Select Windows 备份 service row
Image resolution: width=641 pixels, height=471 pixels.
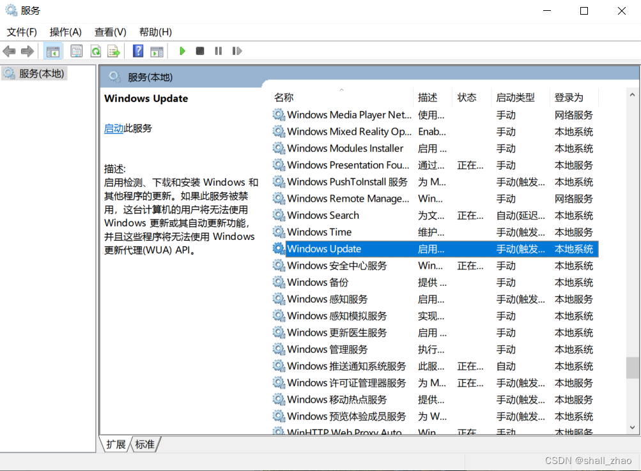click(x=435, y=282)
